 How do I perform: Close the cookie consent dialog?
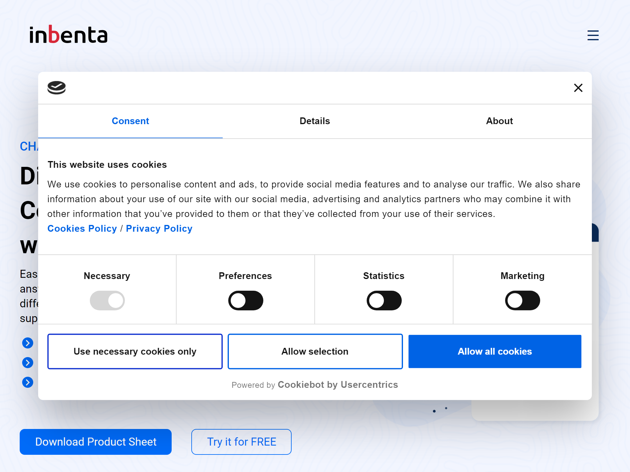tap(578, 88)
